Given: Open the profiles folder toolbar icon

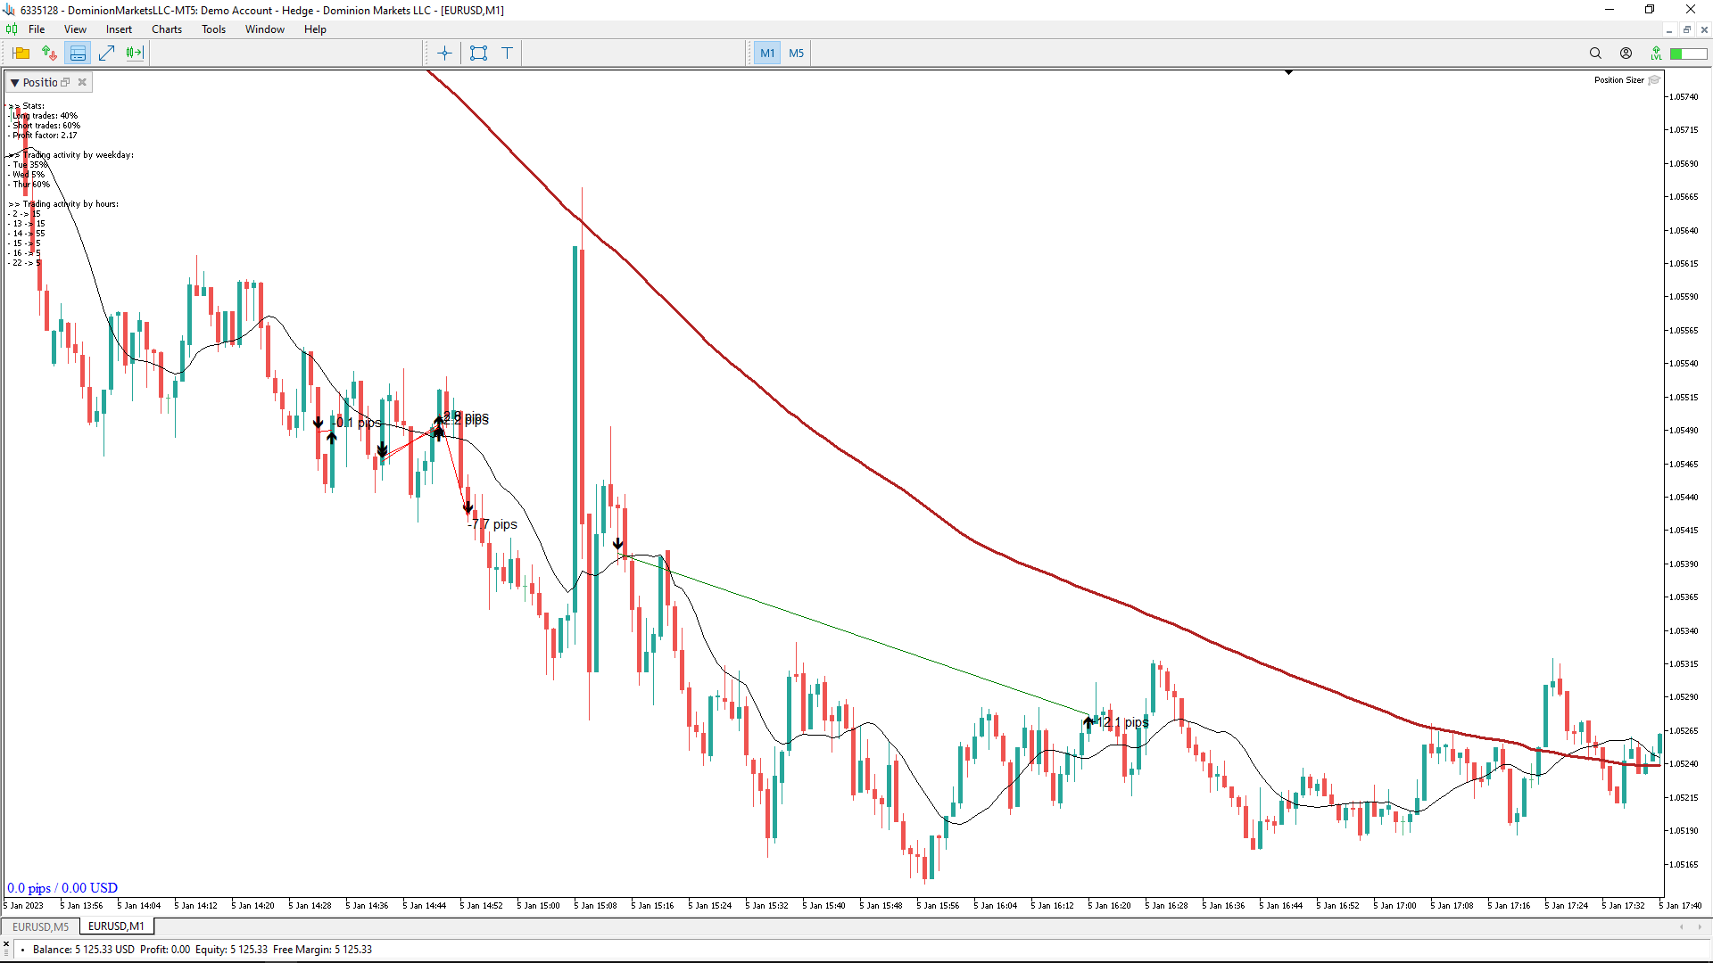Looking at the screenshot, I should 21,53.
